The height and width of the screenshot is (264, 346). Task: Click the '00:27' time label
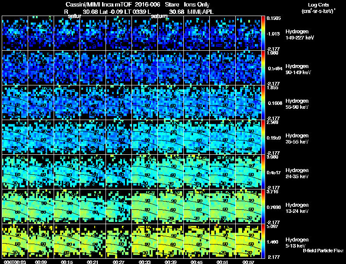point(119,262)
